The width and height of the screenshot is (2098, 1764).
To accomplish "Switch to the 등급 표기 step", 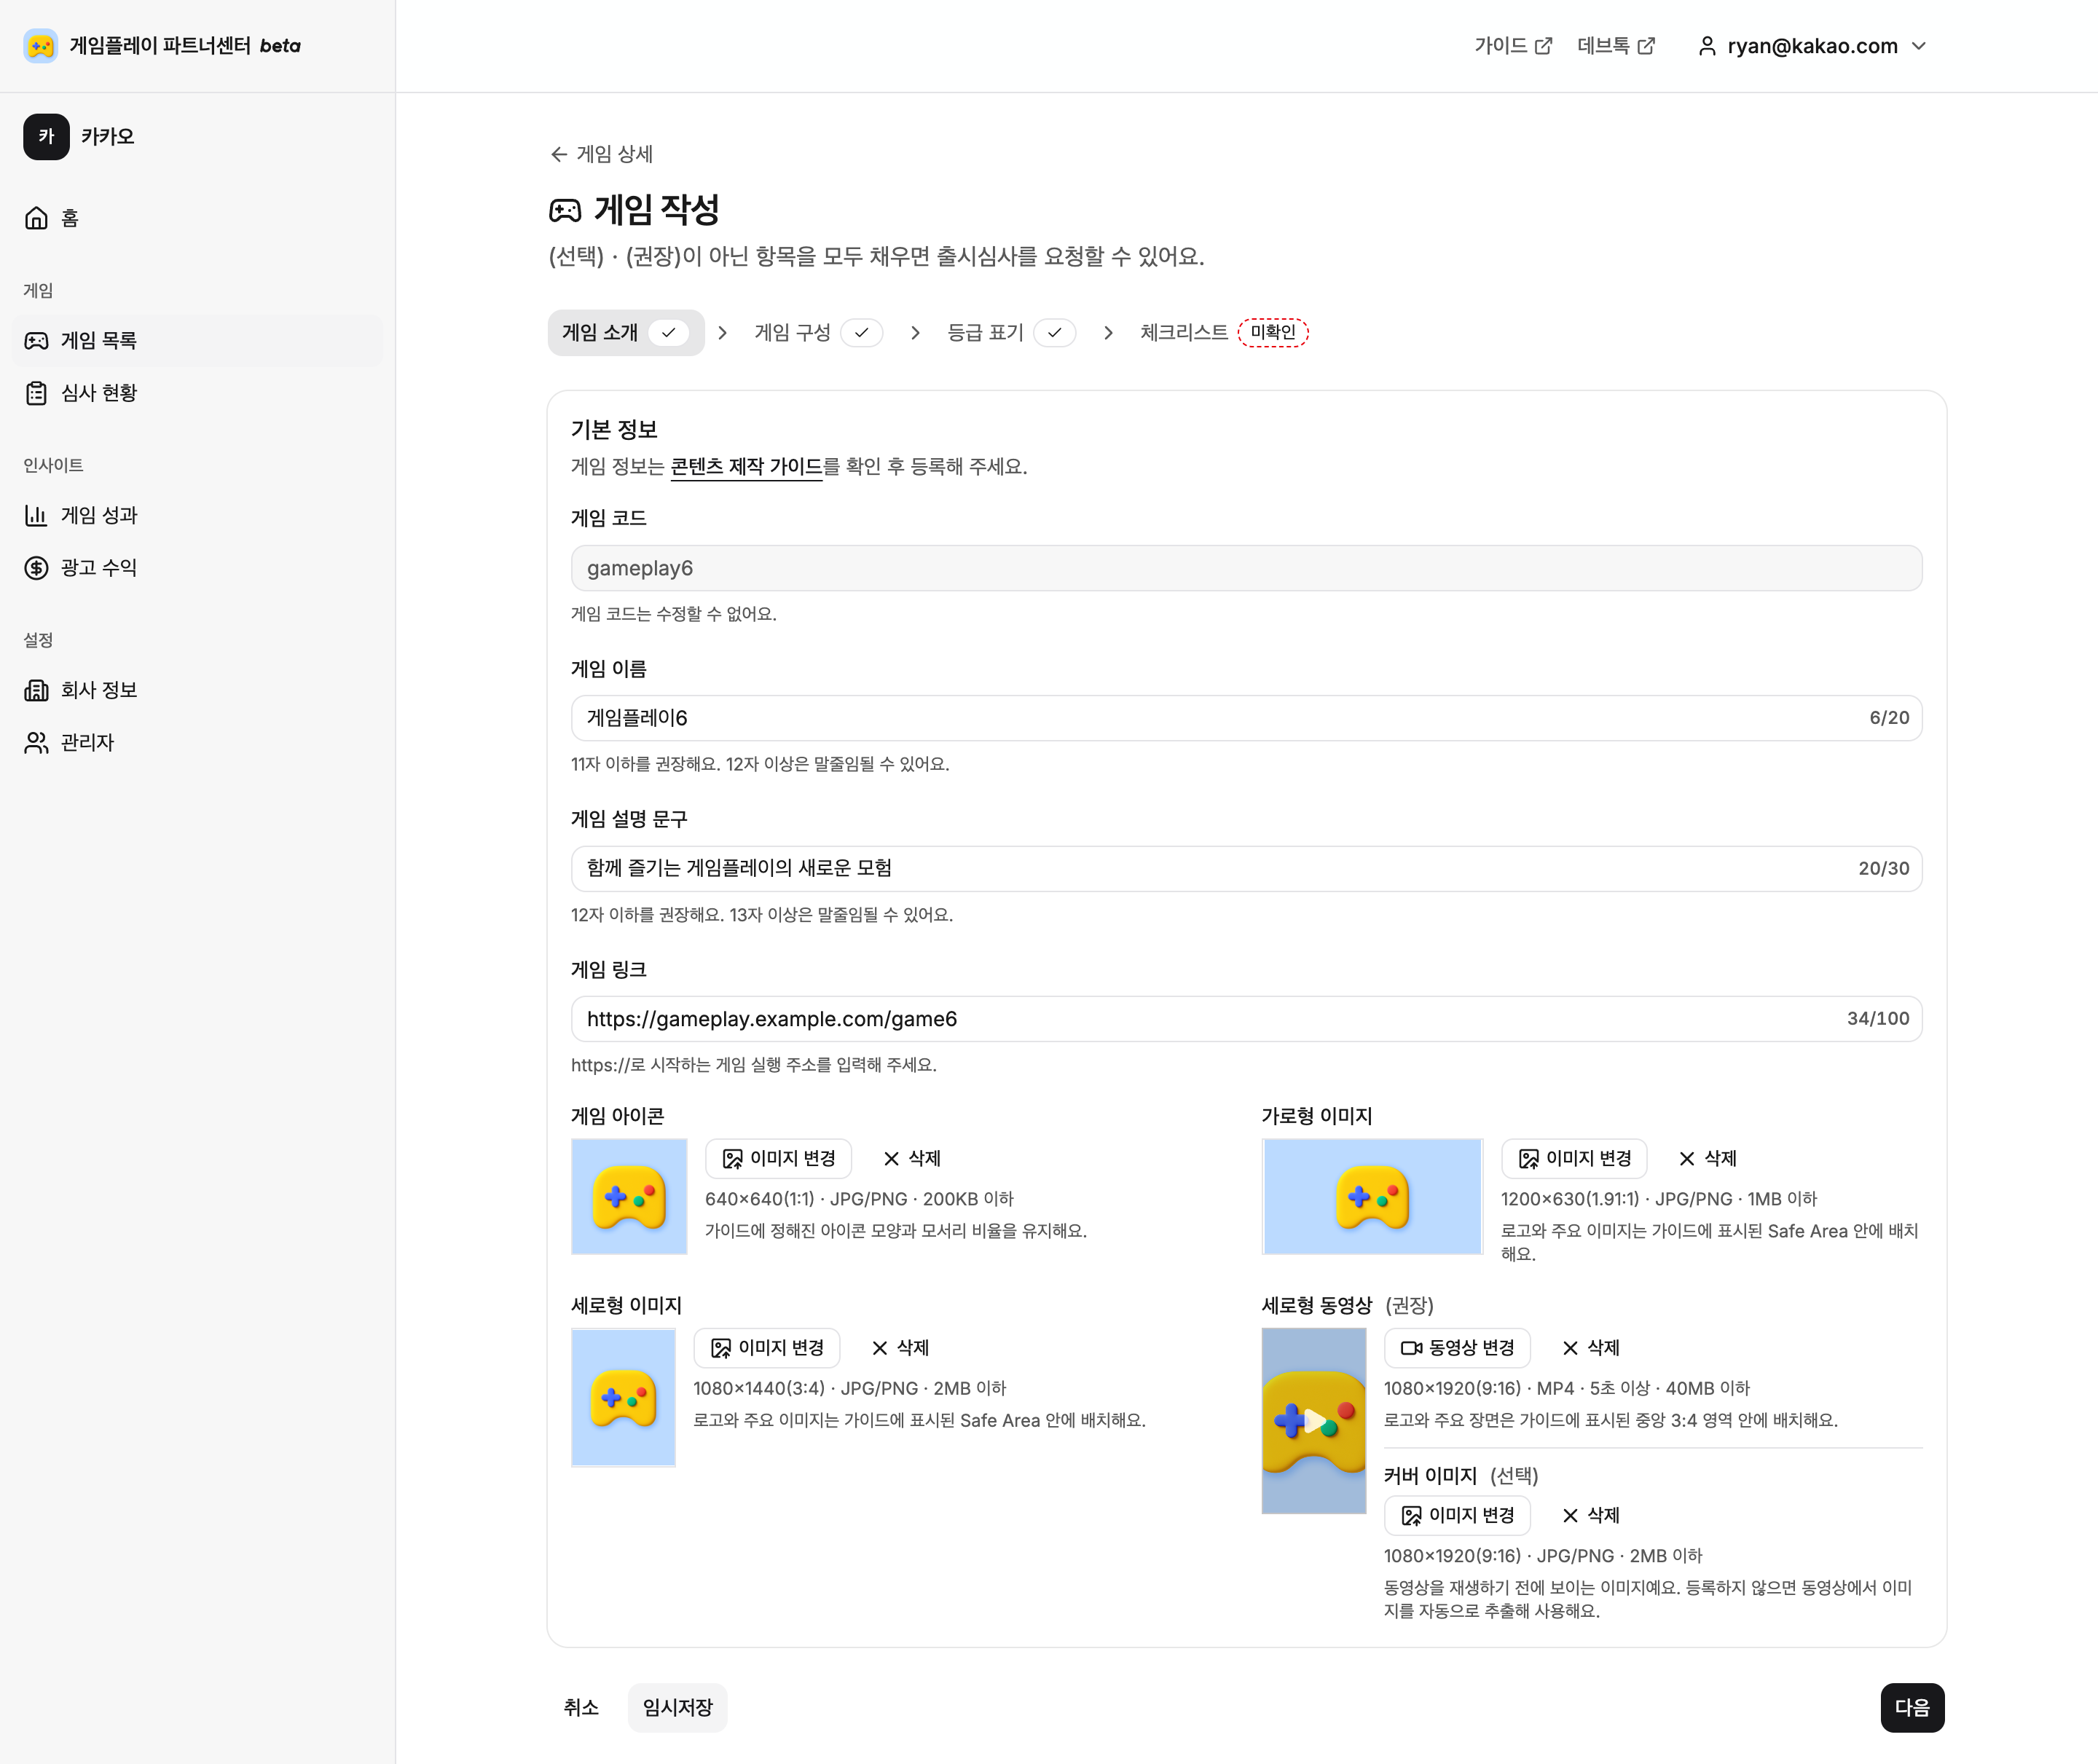I will pos(1011,333).
